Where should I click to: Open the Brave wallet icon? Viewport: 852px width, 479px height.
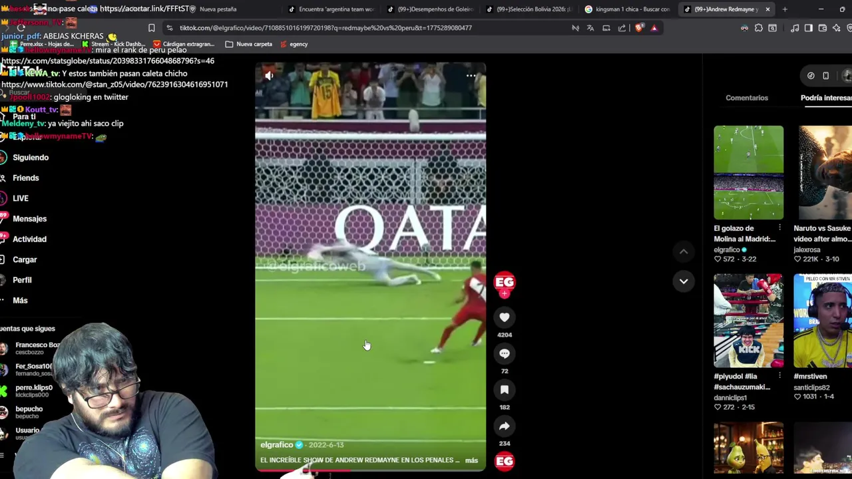823,28
